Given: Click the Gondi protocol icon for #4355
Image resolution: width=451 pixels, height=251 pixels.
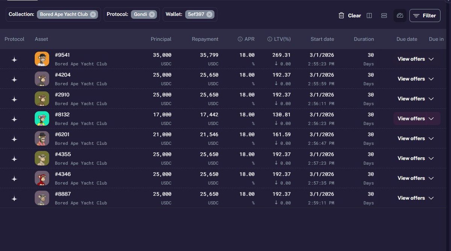Looking at the screenshot, I should click(x=14, y=159).
